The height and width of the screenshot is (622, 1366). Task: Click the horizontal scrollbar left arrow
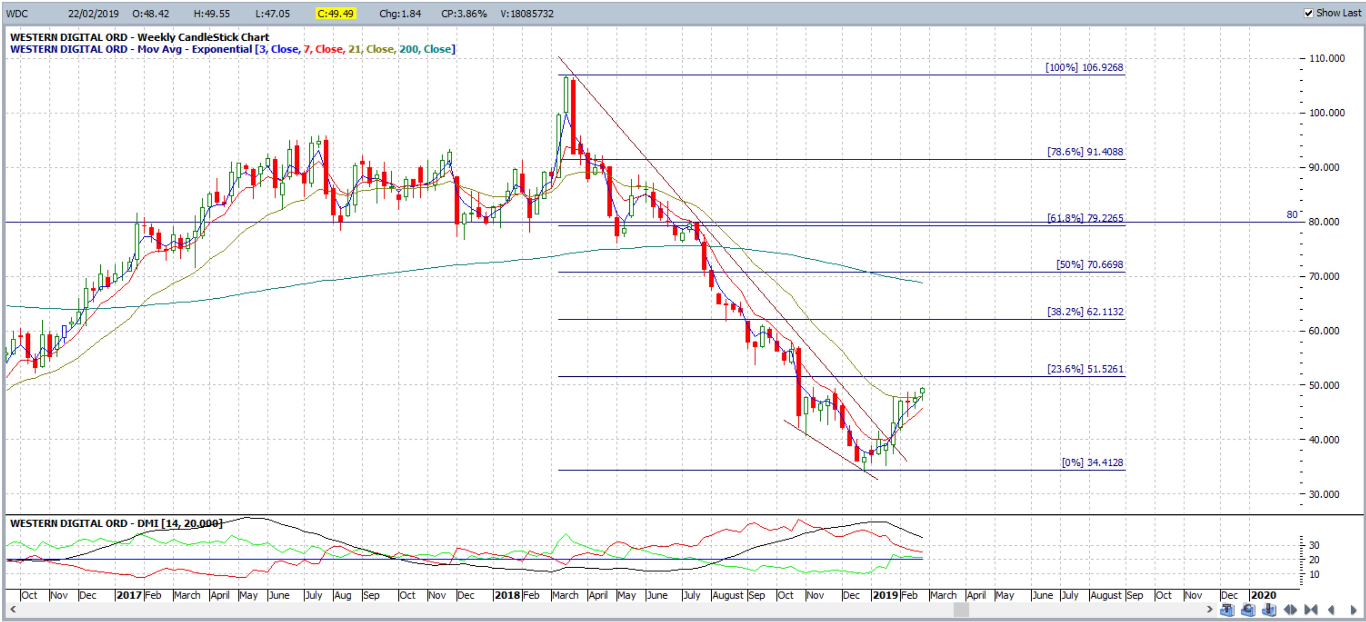click(x=13, y=610)
